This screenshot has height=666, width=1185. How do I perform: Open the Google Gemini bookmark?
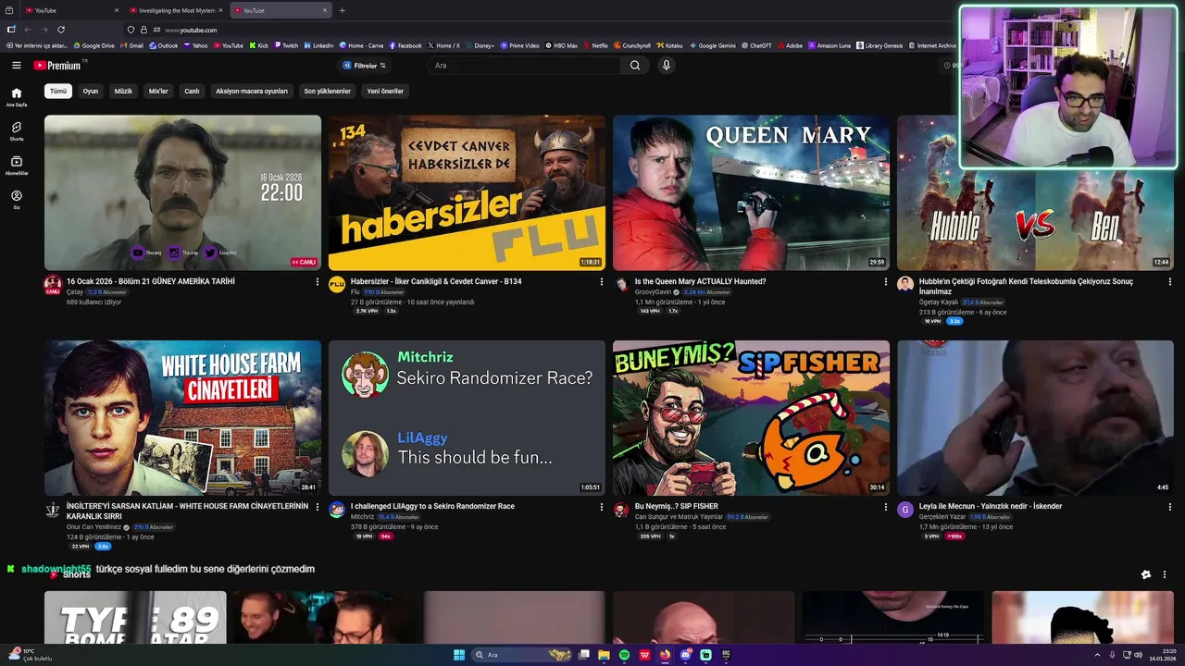coord(712,45)
